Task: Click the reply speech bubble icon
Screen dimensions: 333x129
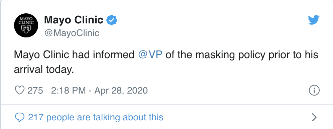Action: pos(19,117)
